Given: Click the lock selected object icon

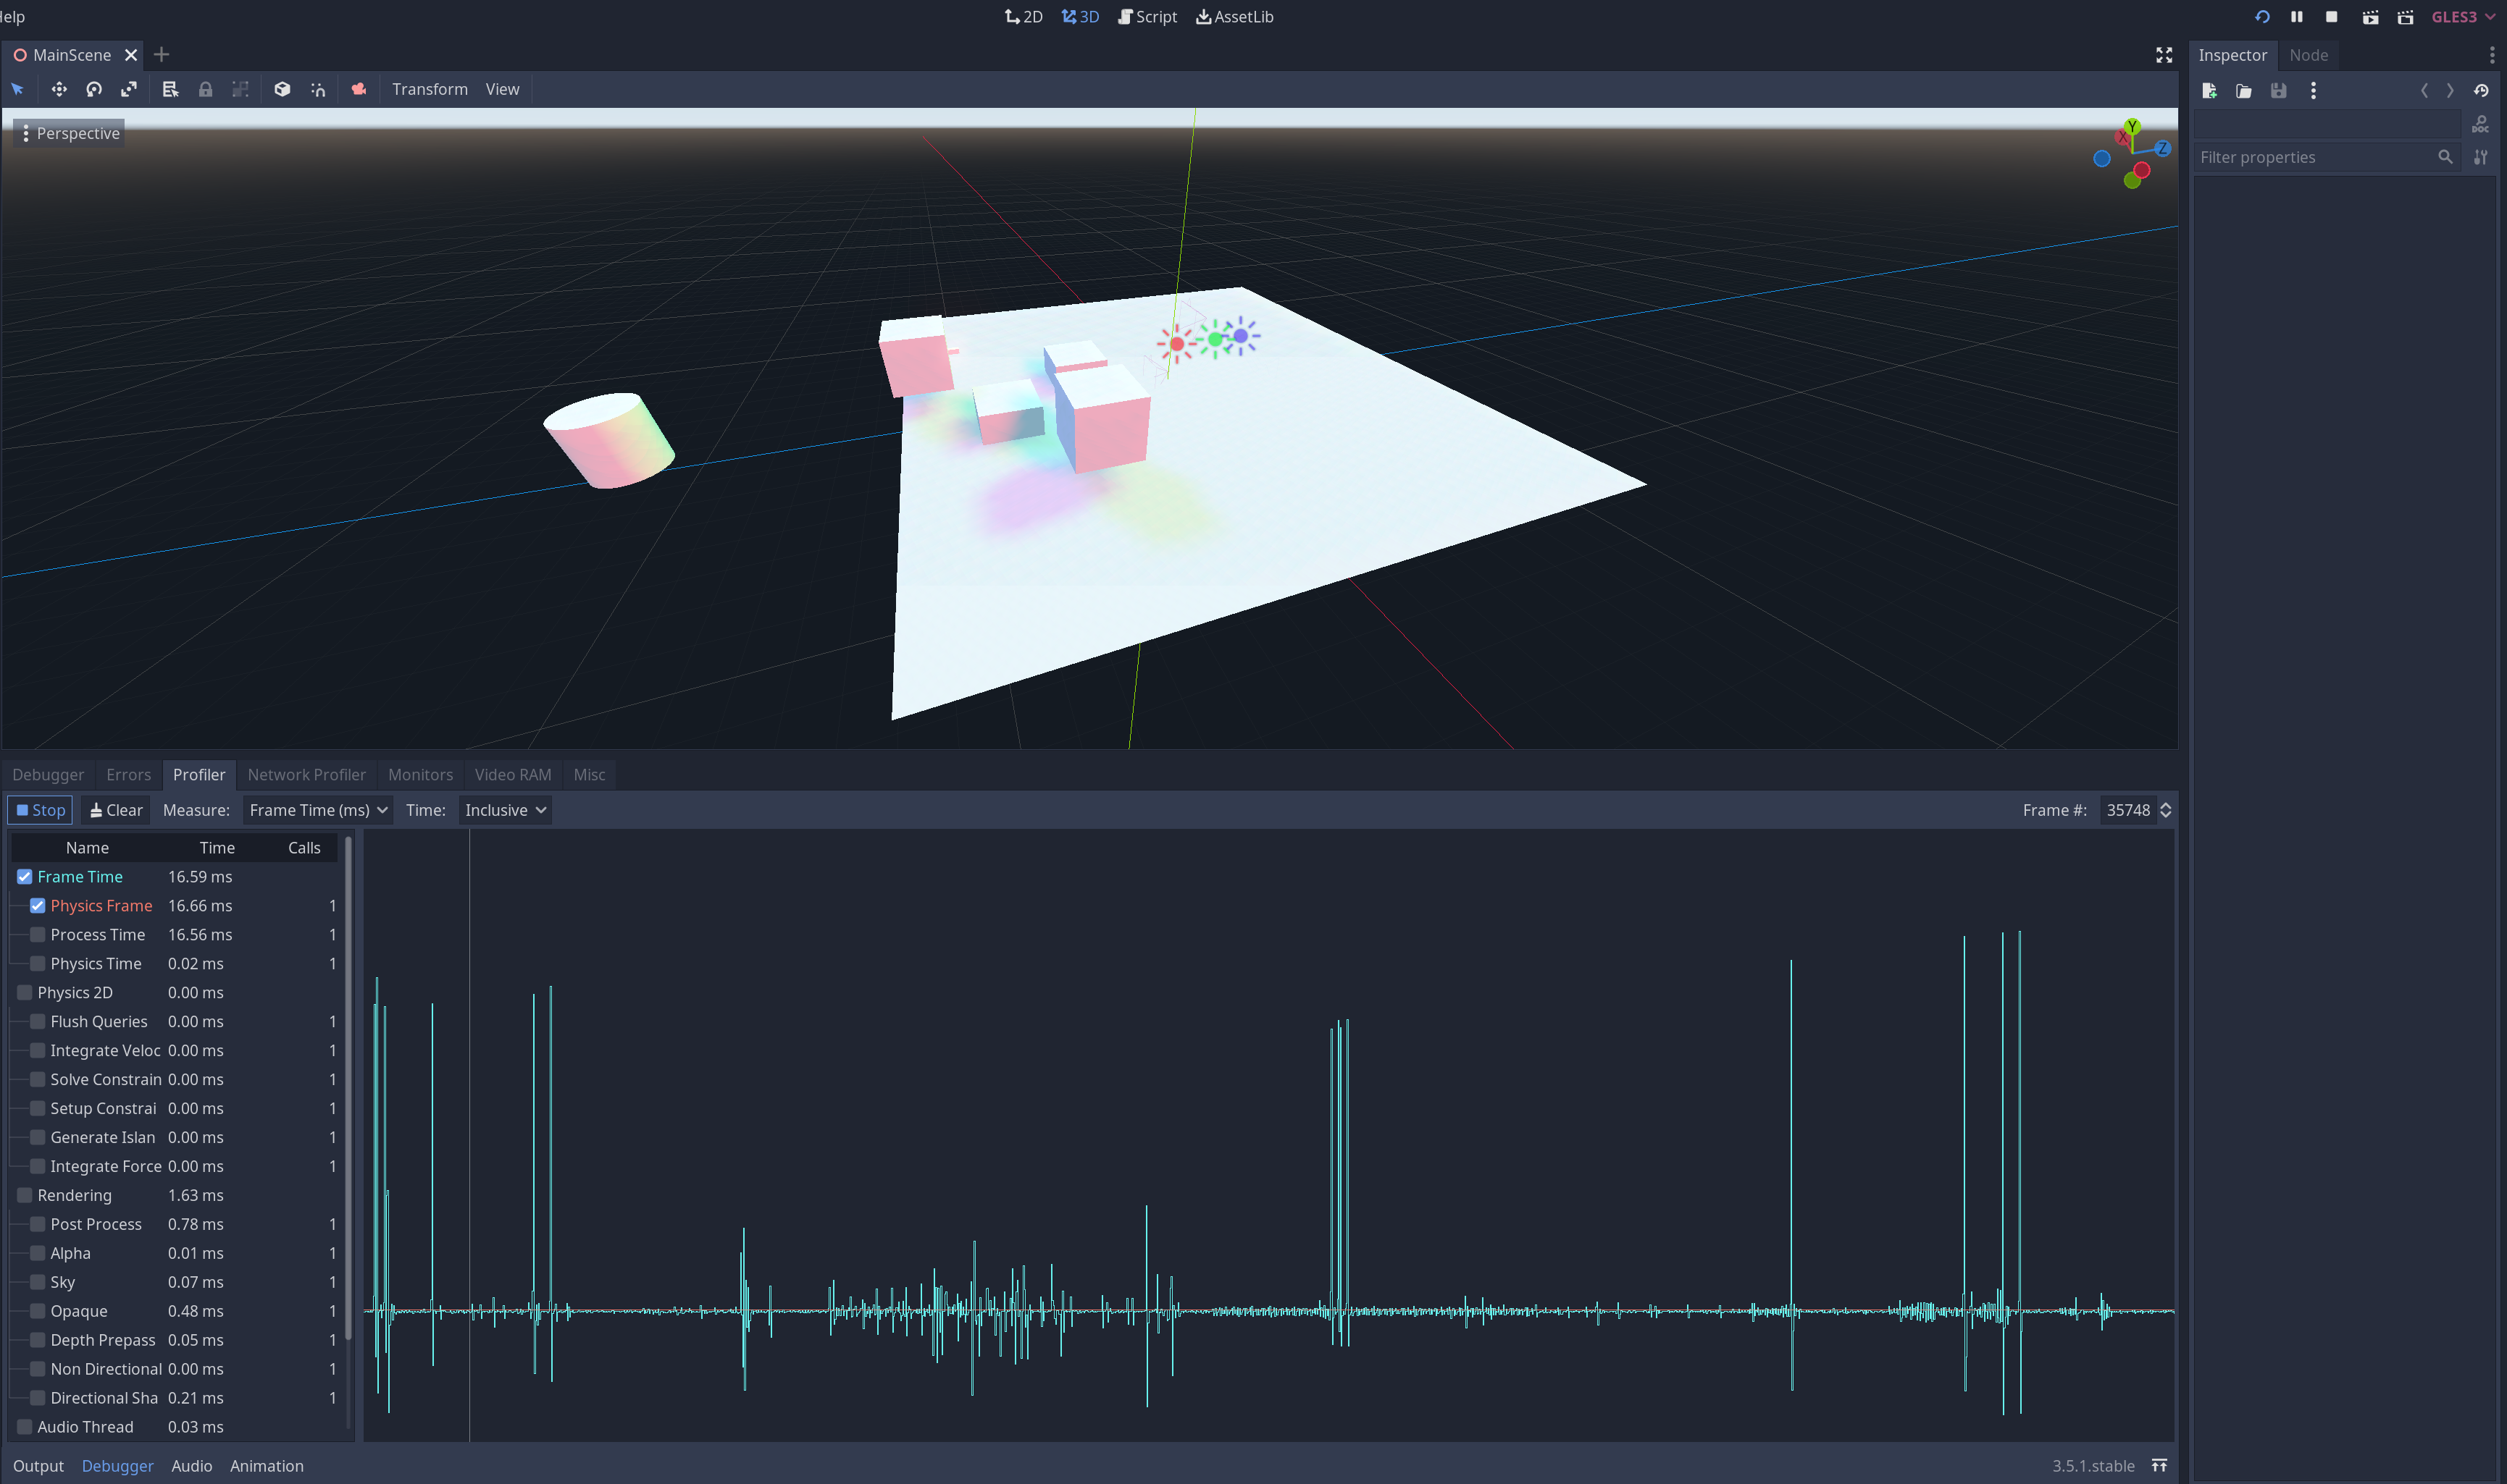Looking at the screenshot, I should pos(205,89).
